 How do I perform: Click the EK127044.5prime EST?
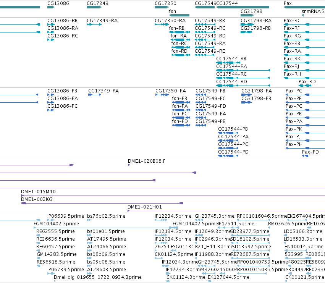pyautogui.click(x=210, y=281)
